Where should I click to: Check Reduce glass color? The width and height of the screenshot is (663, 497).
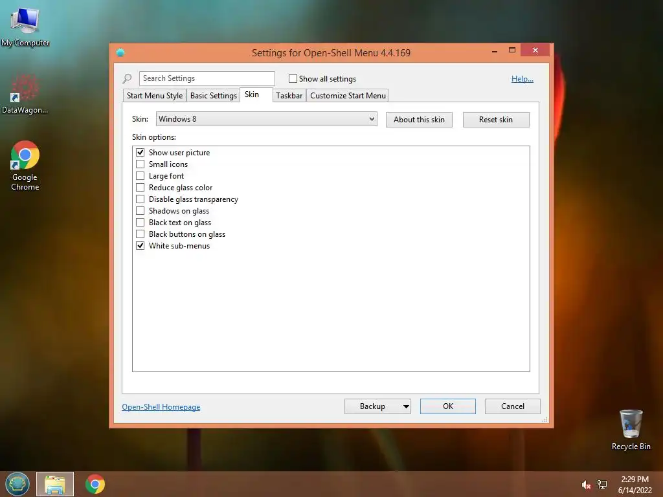(x=140, y=187)
